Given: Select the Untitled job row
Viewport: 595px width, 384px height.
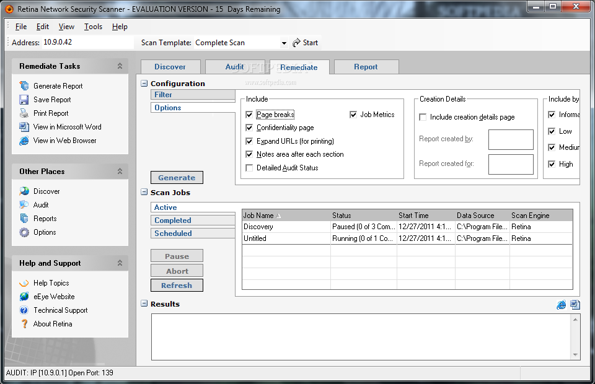Looking at the screenshot, I should 407,238.
